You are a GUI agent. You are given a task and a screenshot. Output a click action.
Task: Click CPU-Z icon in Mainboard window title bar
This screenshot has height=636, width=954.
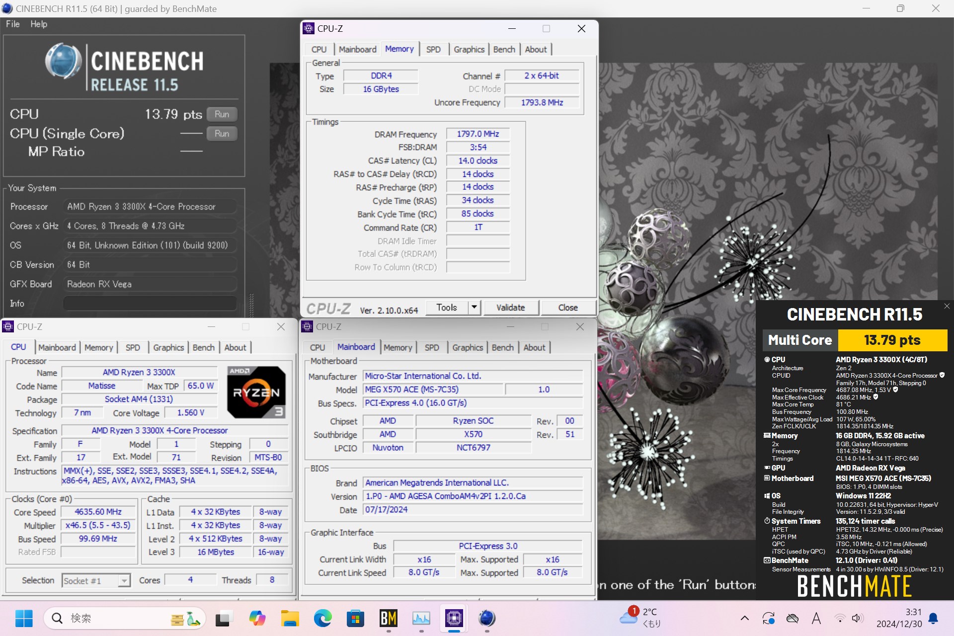[307, 326]
